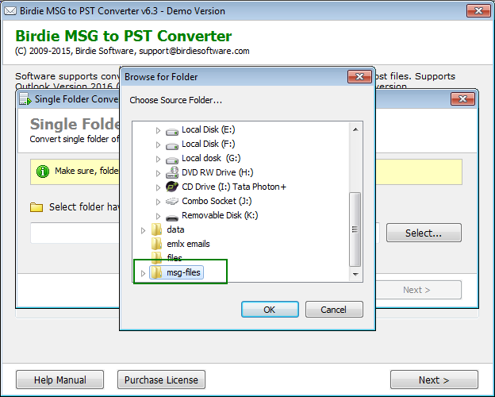Click the Local Disk (E:) drive icon

tap(172, 131)
